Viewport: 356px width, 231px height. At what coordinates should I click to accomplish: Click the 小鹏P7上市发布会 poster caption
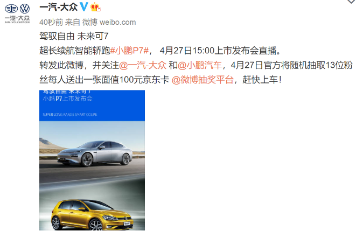pyautogui.click(x=67, y=99)
